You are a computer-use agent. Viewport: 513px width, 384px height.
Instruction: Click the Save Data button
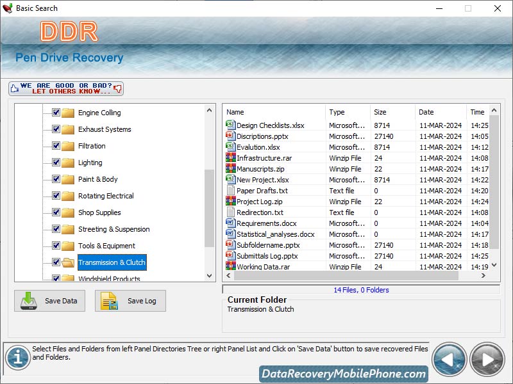(x=49, y=301)
